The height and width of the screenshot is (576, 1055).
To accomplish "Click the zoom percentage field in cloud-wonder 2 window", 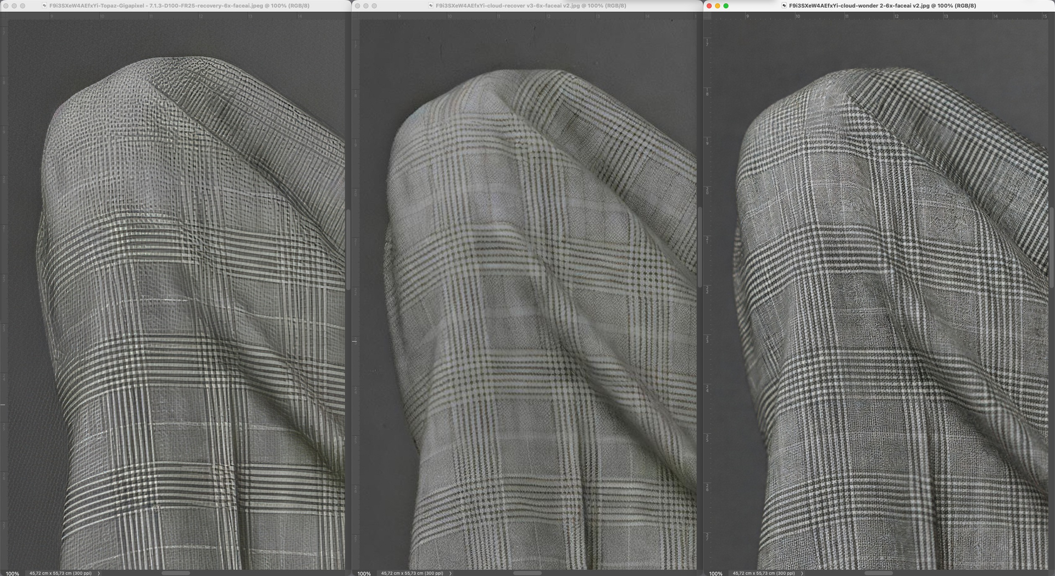I will [x=715, y=573].
